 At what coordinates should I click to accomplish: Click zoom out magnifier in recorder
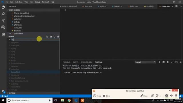pos(157,96)
